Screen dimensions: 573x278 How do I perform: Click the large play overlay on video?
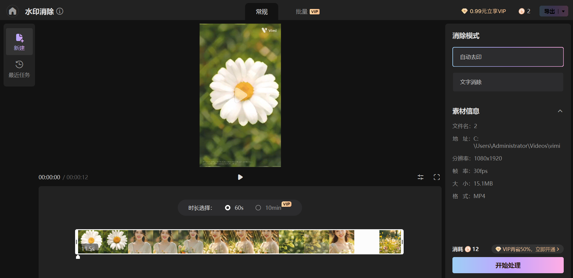point(240,95)
